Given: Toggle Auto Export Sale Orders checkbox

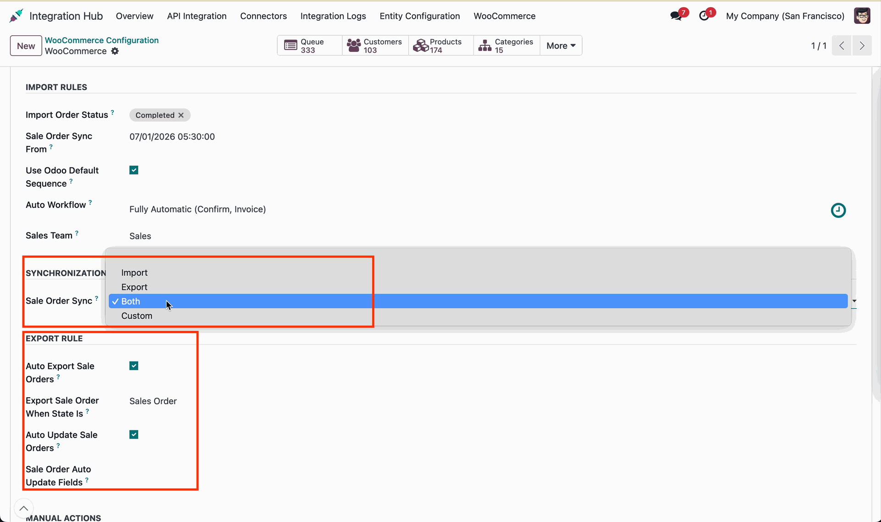Looking at the screenshot, I should click(x=134, y=366).
